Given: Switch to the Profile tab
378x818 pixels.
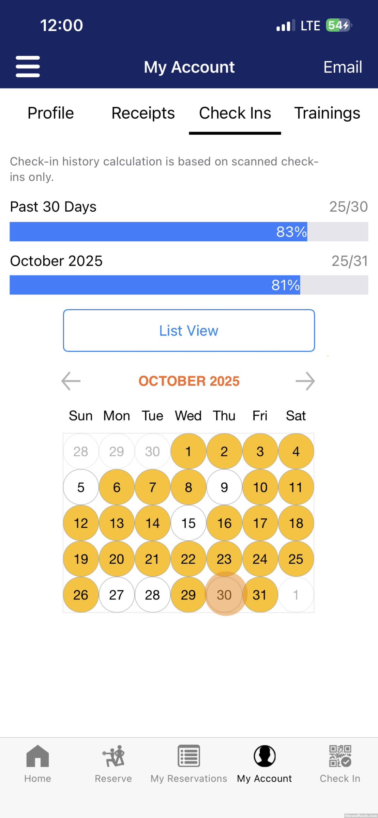Looking at the screenshot, I should click(50, 113).
